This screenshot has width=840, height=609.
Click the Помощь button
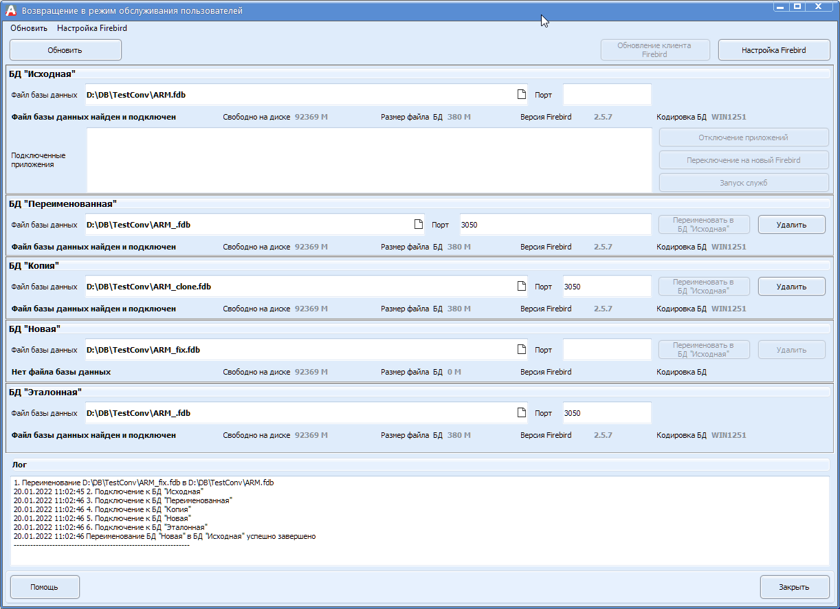45,587
